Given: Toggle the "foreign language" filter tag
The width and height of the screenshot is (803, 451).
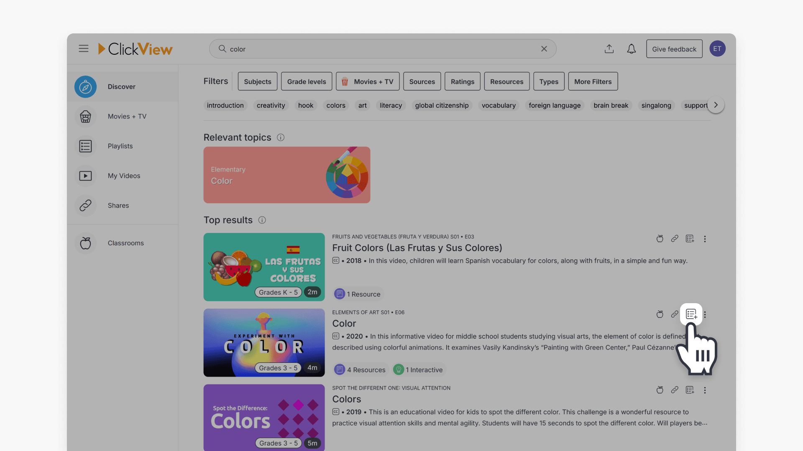Looking at the screenshot, I should tap(554, 105).
